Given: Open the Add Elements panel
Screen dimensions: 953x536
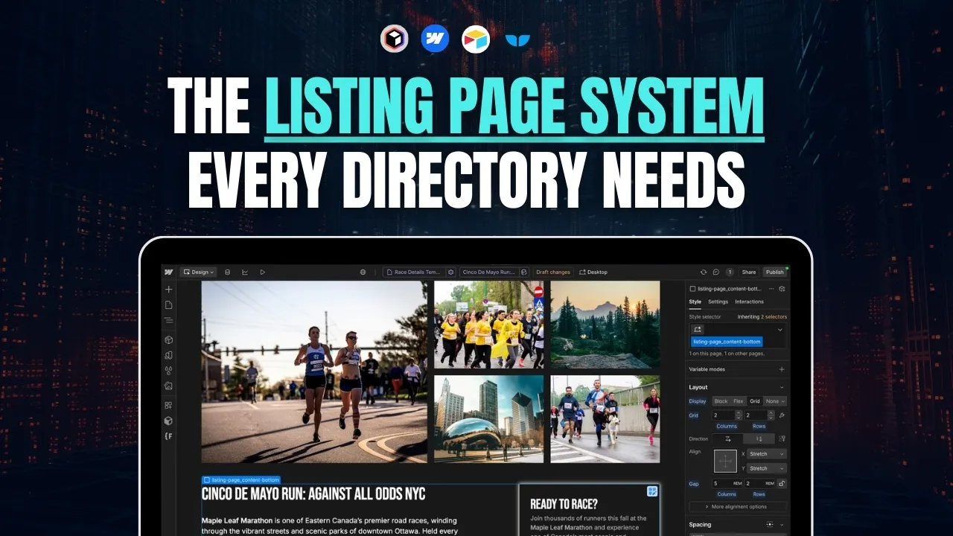Looking at the screenshot, I should point(168,289).
